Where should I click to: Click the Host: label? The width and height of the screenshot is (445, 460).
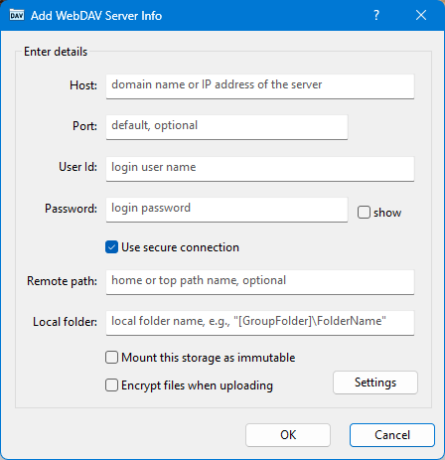pos(83,85)
